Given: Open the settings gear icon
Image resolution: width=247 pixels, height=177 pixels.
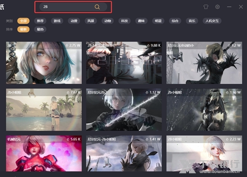Looking at the screenshot, I should point(217,7).
